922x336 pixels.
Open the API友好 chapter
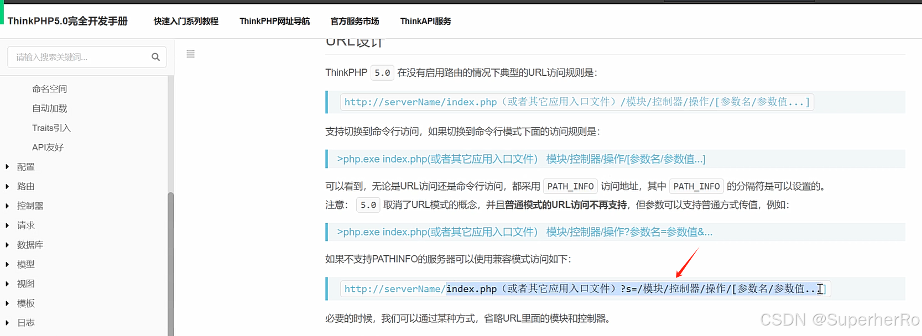click(48, 147)
